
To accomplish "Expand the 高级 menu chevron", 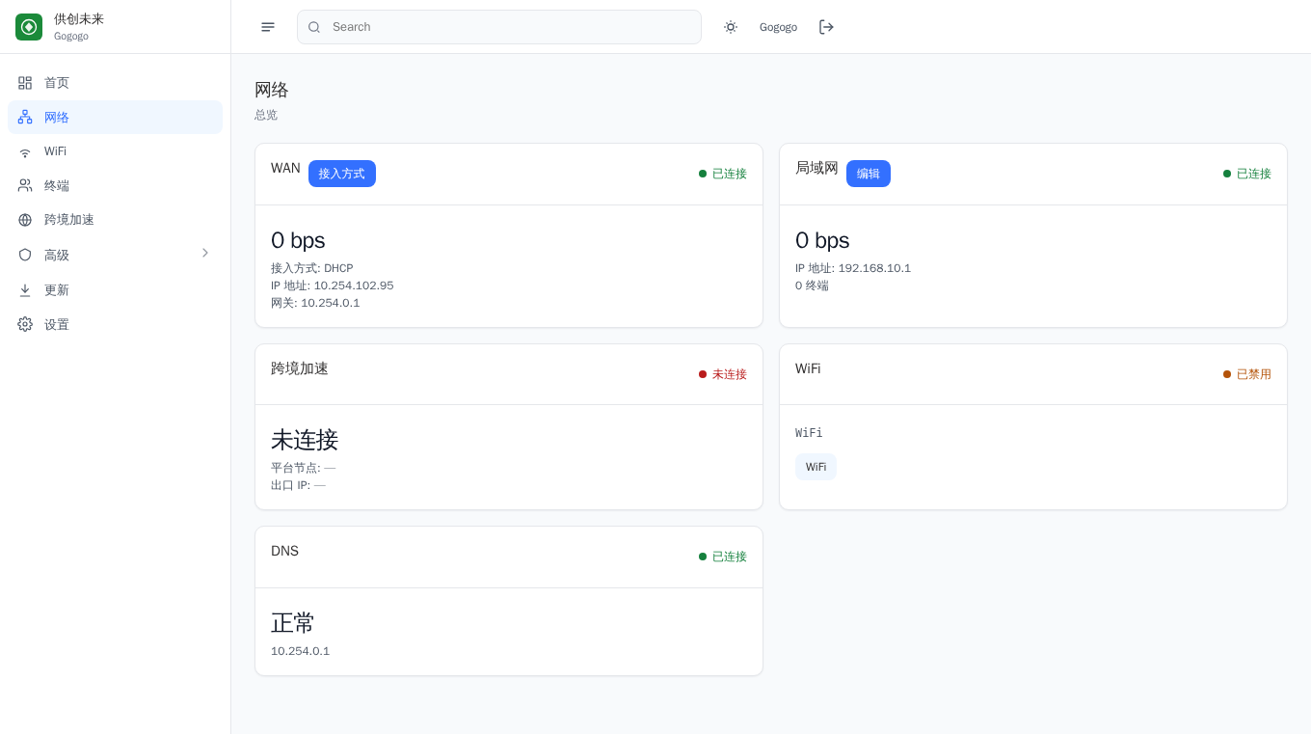I will pos(204,253).
